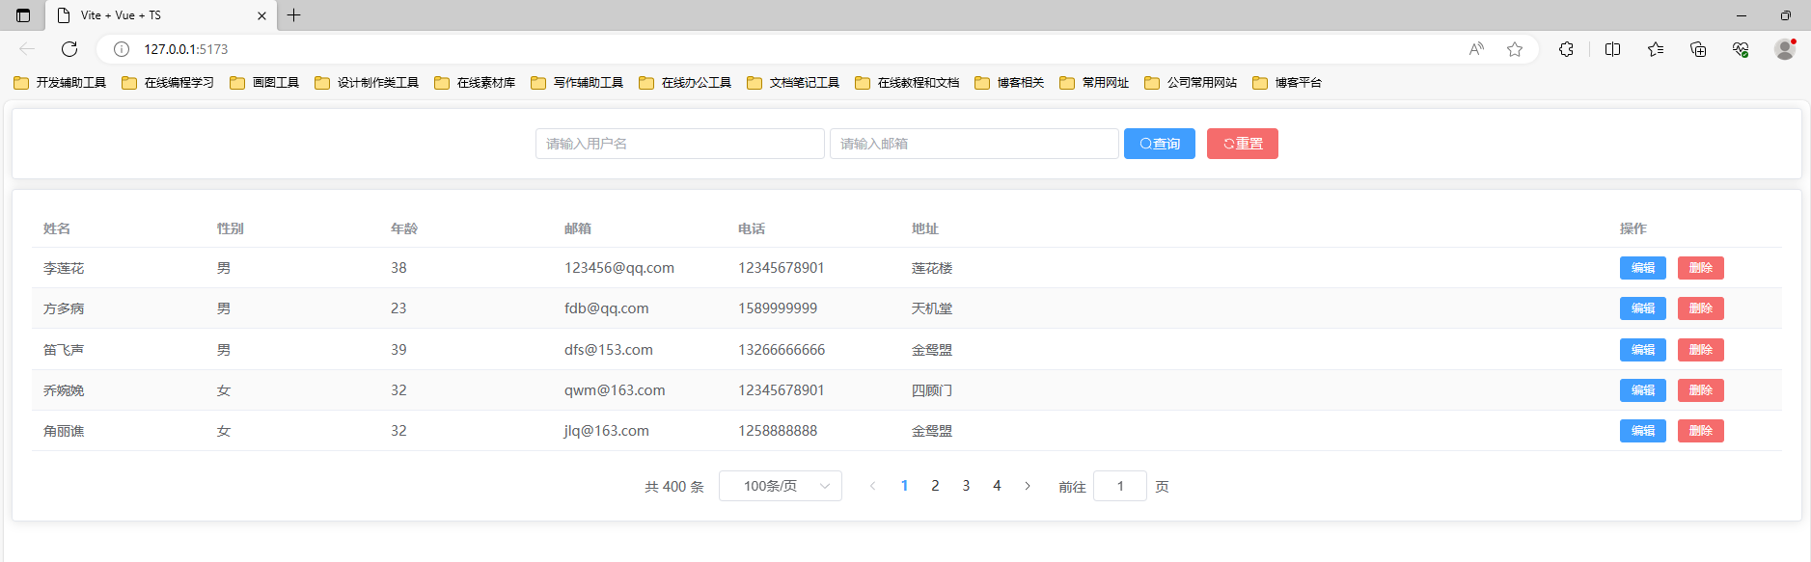Edit the 李莲花 row

(1643, 268)
